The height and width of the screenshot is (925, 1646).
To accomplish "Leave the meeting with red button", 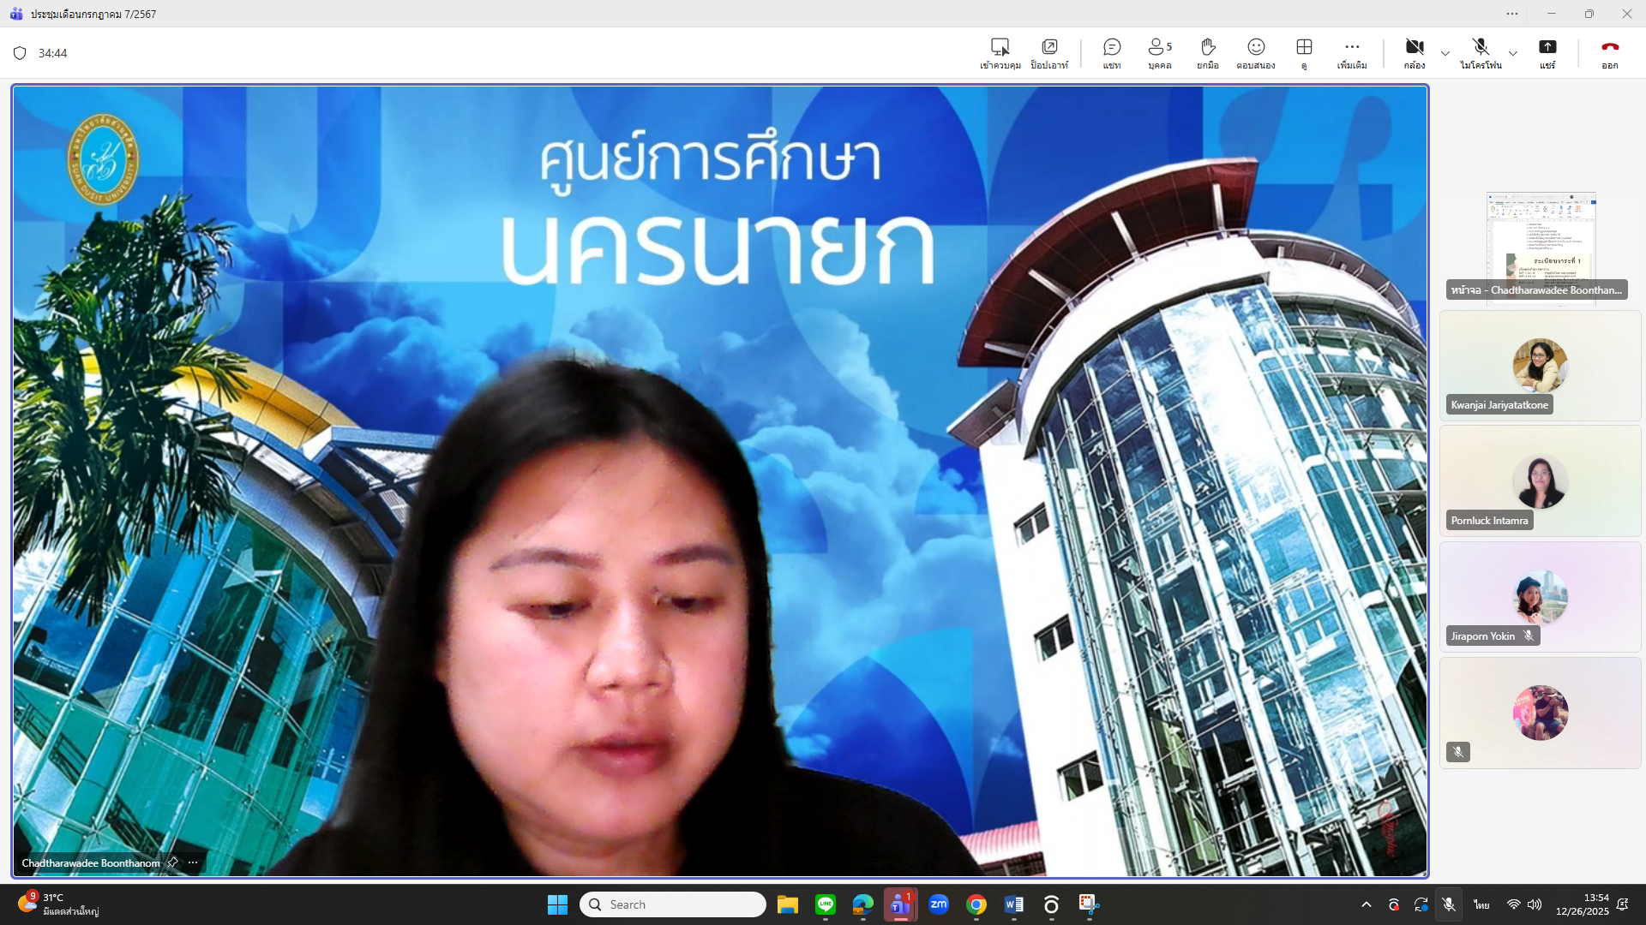I will click(x=1609, y=53).
